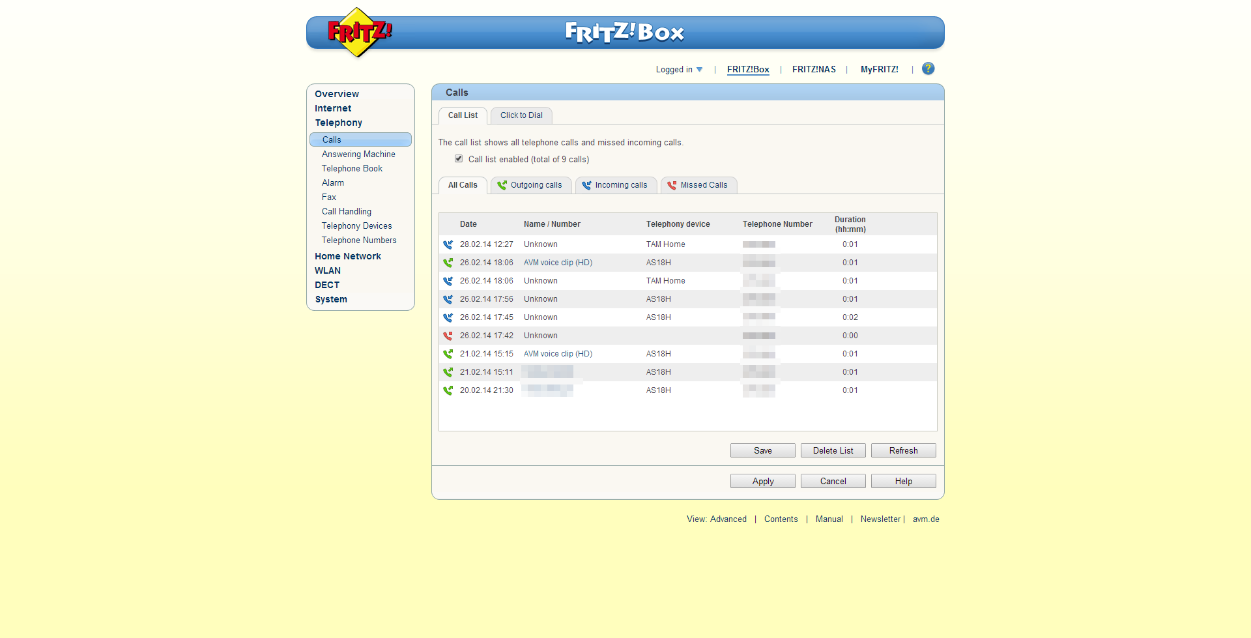Open the Click to Dial tab
The image size is (1251, 638).
[521, 115]
